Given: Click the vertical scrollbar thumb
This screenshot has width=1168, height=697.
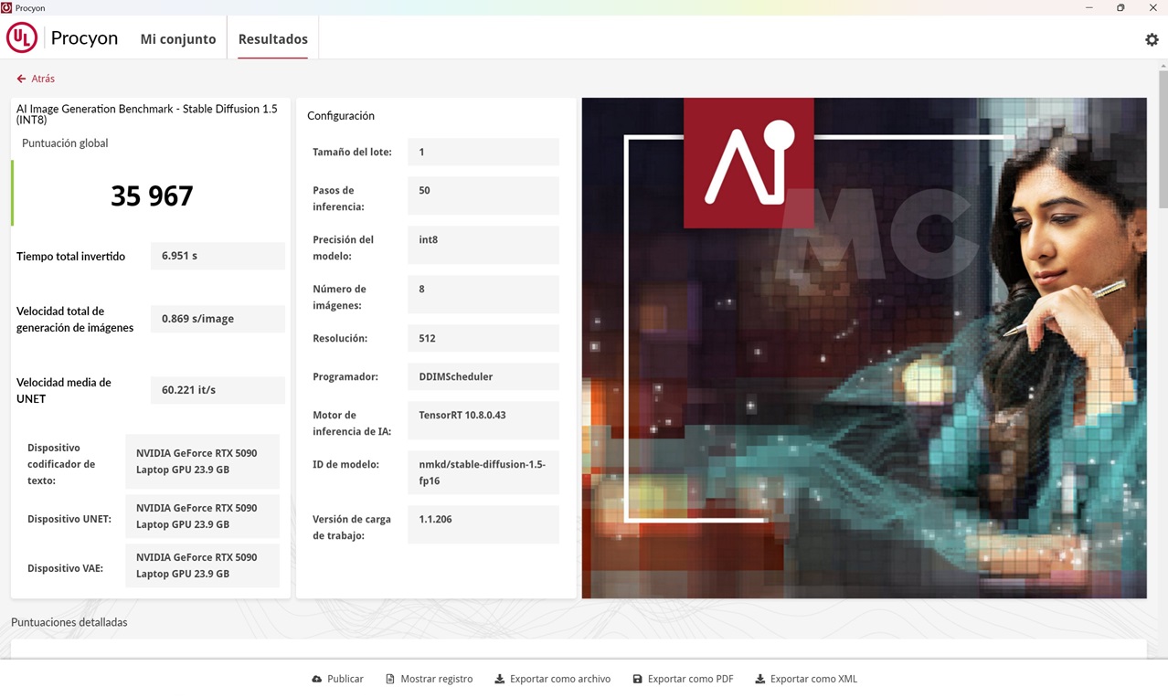Looking at the screenshot, I should click(x=1163, y=137).
